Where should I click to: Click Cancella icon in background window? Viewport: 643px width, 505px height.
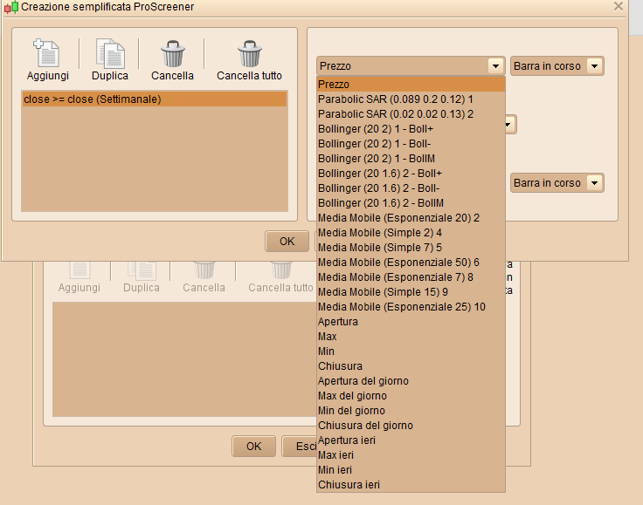click(204, 270)
